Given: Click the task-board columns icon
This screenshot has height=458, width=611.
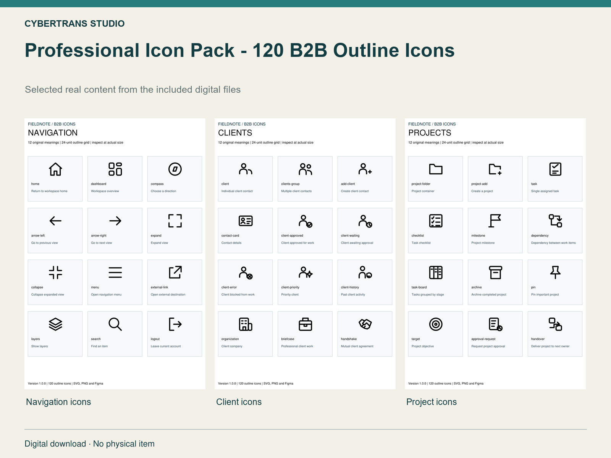Looking at the screenshot, I should pos(436,273).
